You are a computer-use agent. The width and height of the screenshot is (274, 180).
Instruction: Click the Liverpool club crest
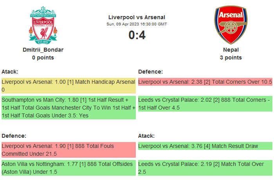click(x=43, y=25)
